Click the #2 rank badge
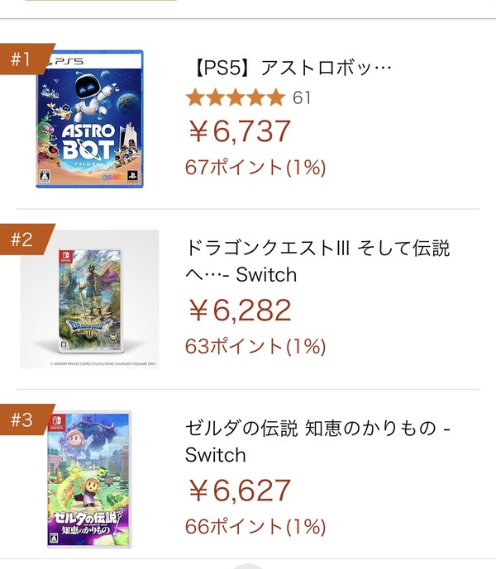This screenshot has width=496, height=569. [x=22, y=240]
